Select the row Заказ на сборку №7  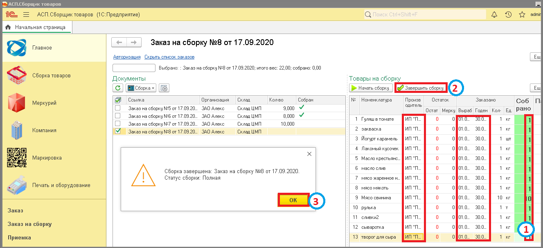tap(229, 124)
